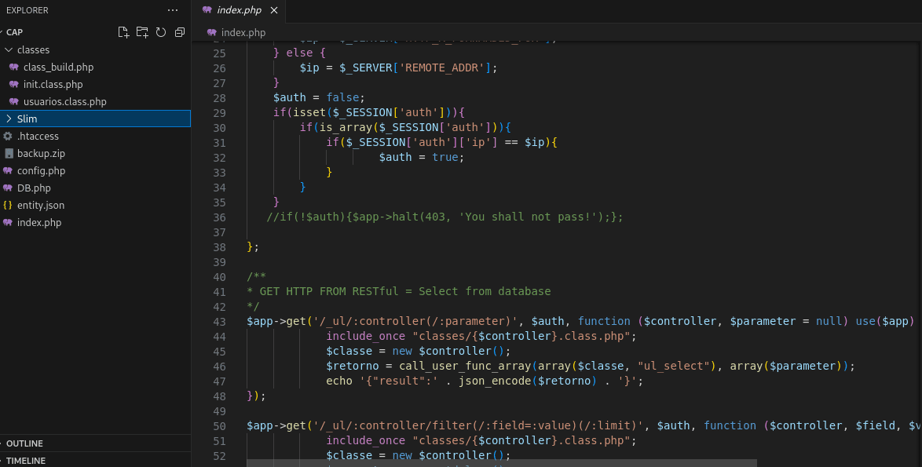Open the DB.php file
Image resolution: width=922 pixels, height=467 pixels.
pos(34,188)
